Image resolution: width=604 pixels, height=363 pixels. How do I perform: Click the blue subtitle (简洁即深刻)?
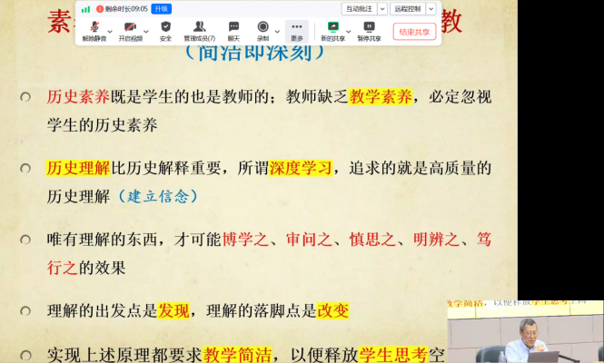pos(254,54)
